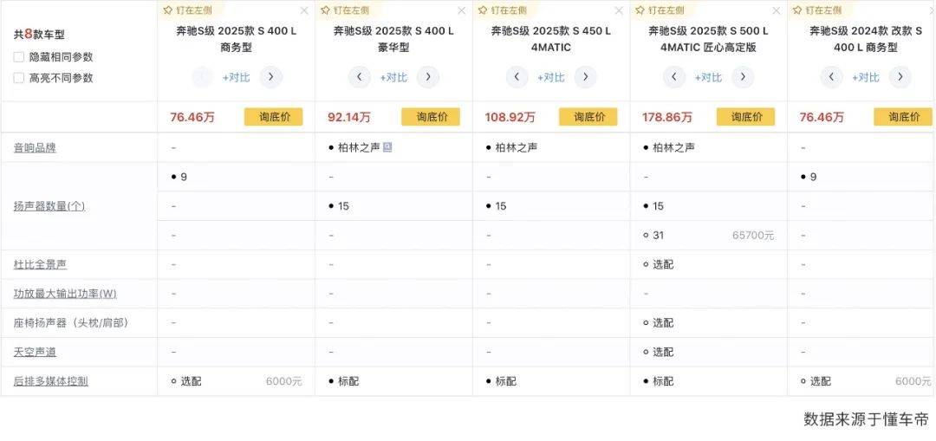Click info icon beside first 柏林之声
The width and height of the screenshot is (936, 441).
tap(387, 147)
